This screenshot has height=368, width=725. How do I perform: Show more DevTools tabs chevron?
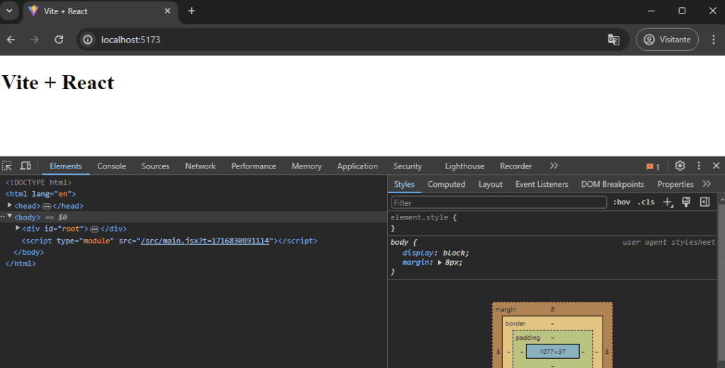554,166
